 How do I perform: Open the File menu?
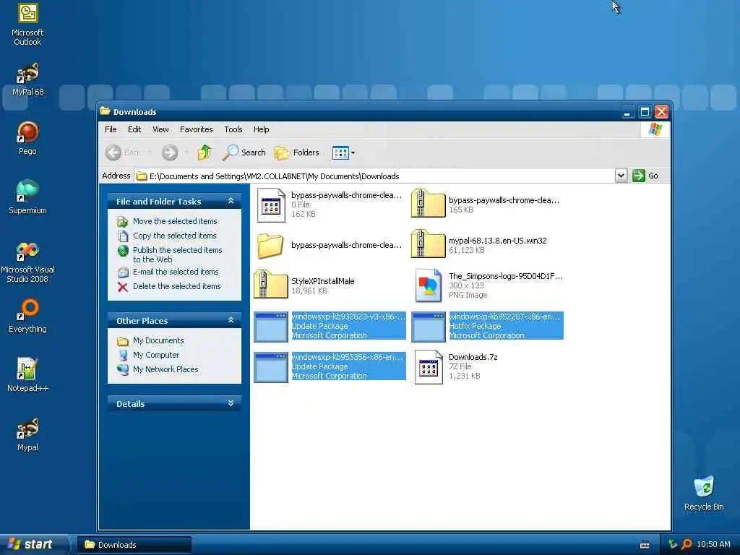(x=111, y=129)
